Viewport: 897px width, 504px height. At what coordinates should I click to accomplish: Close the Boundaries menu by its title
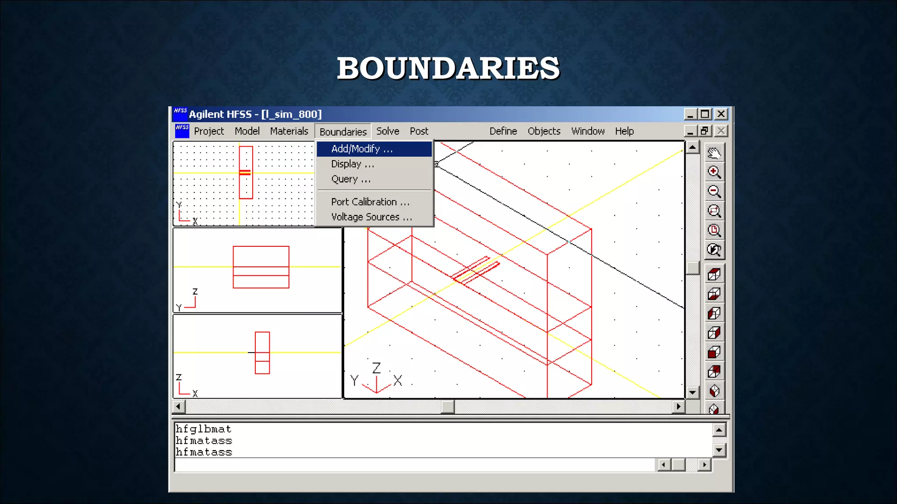point(343,132)
